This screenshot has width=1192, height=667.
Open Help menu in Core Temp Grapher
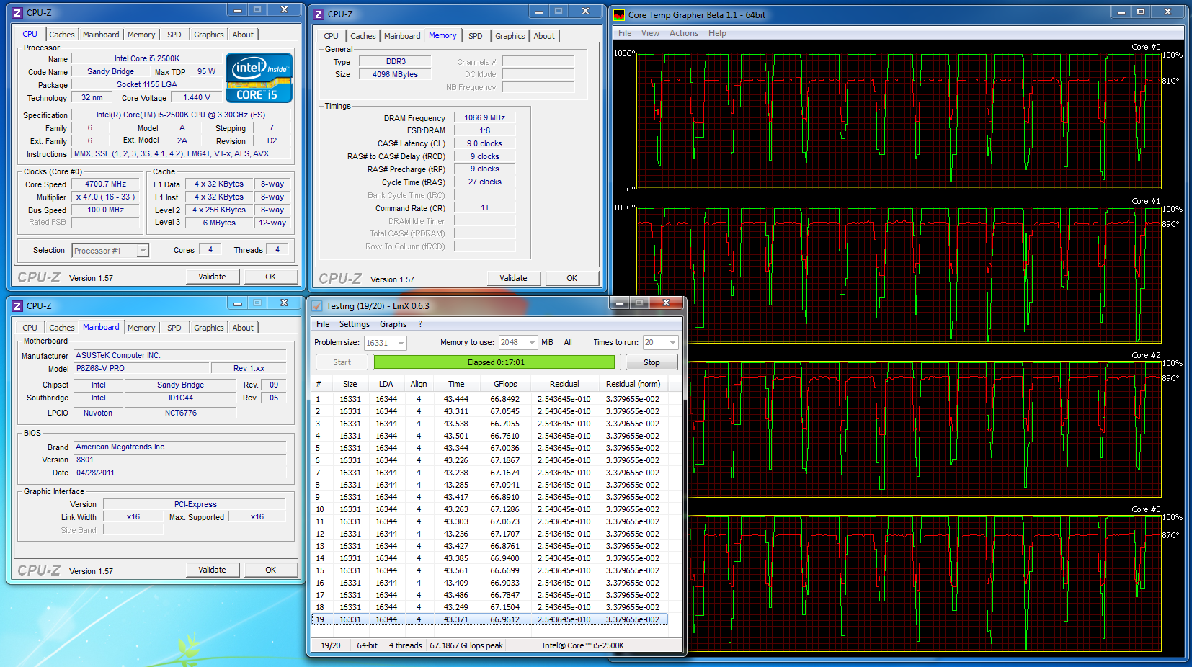[x=717, y=33]
